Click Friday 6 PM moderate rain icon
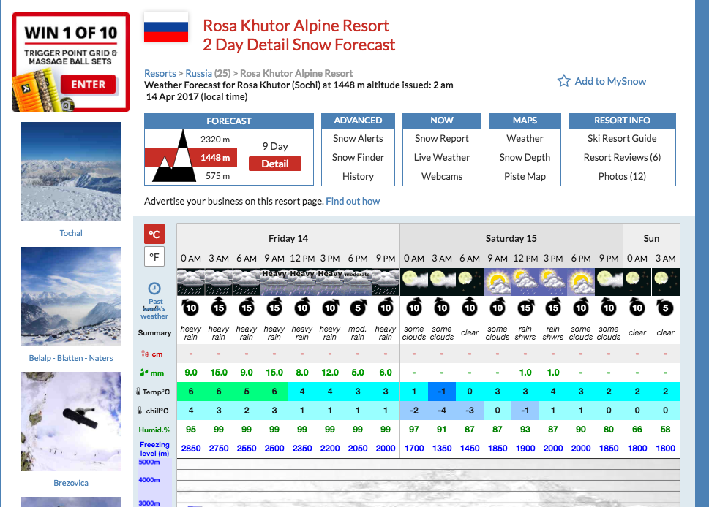Image resolution: width=709 pixels, height=507 pixels. coord(358,282)
